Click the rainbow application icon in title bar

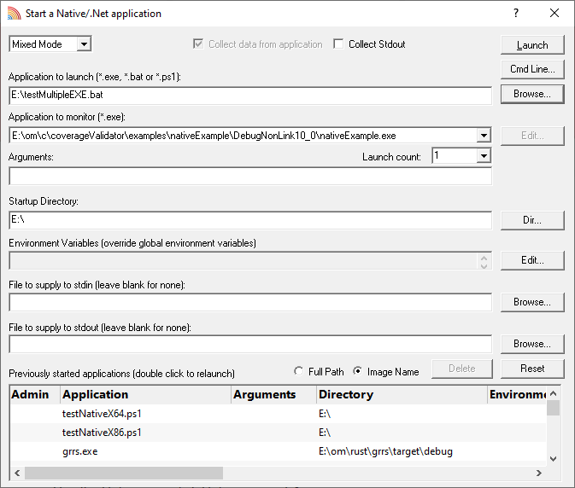tap(14, 13)
